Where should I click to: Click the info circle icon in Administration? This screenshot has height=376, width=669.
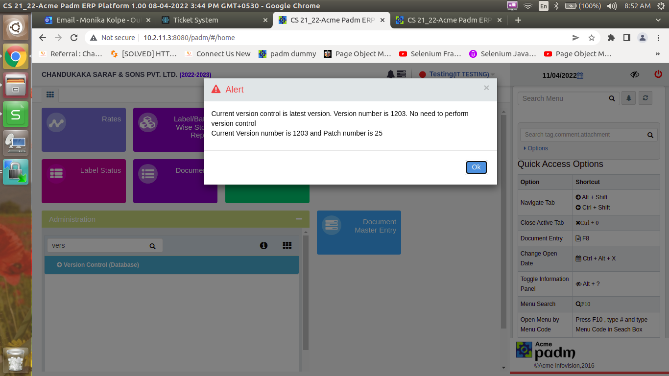263,245
